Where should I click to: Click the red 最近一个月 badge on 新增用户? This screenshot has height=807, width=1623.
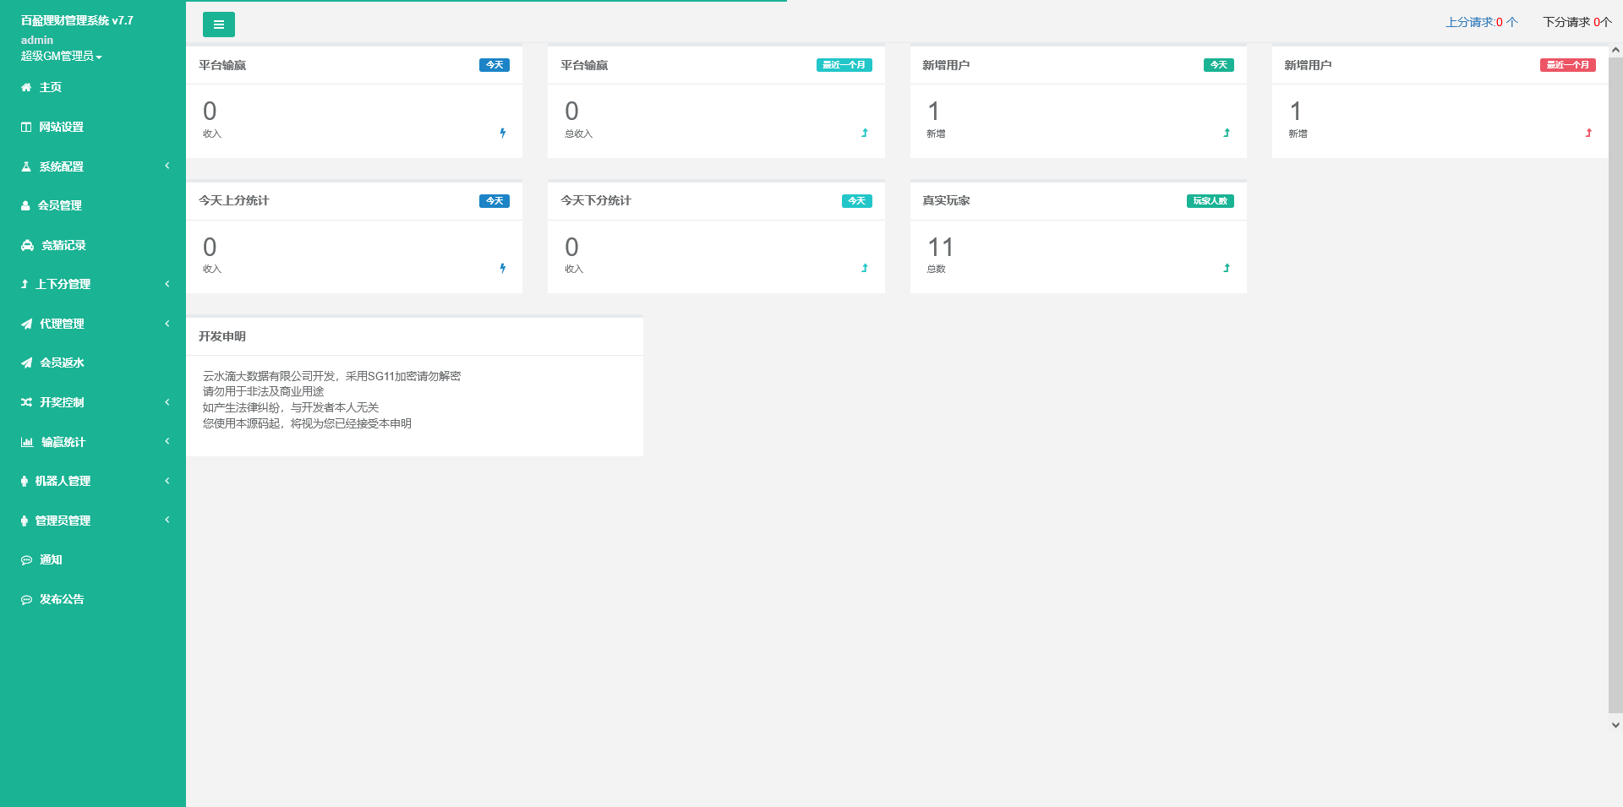coord(1567,65)
